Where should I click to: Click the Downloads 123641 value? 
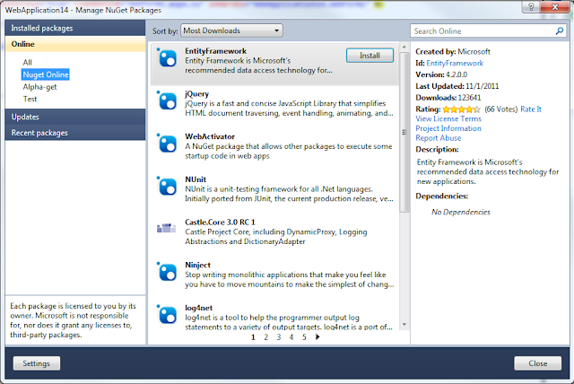click(470, 98)
